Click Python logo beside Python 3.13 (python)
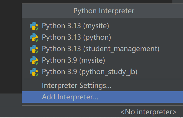The width and height of the screenshot is (183, 118). 34,37
